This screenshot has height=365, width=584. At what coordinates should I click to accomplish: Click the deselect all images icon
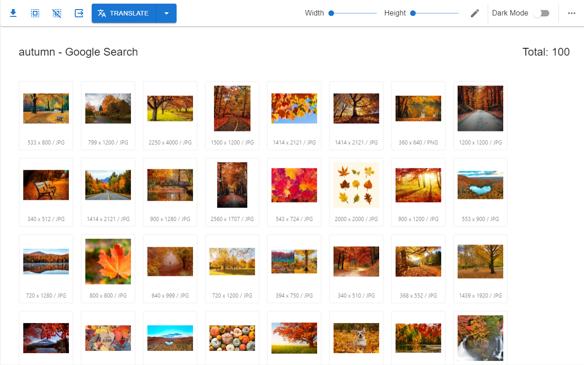pyautogui.click(x=57, y=13)
